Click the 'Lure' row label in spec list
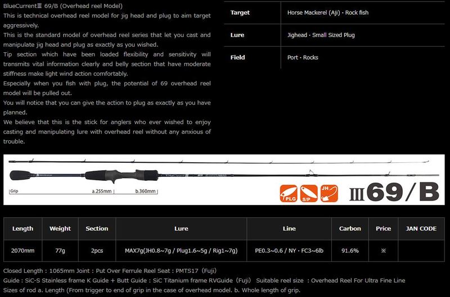The width and height of the screenshot is (450, 297). coord(237,35)
